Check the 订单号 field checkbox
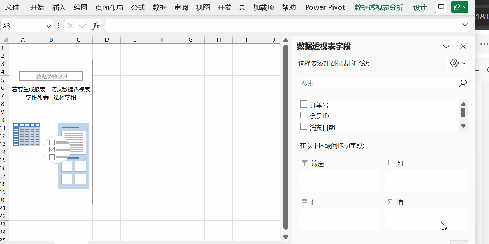Image resolution: width=489 pixels, height=244 pixels. click(303, 104)
